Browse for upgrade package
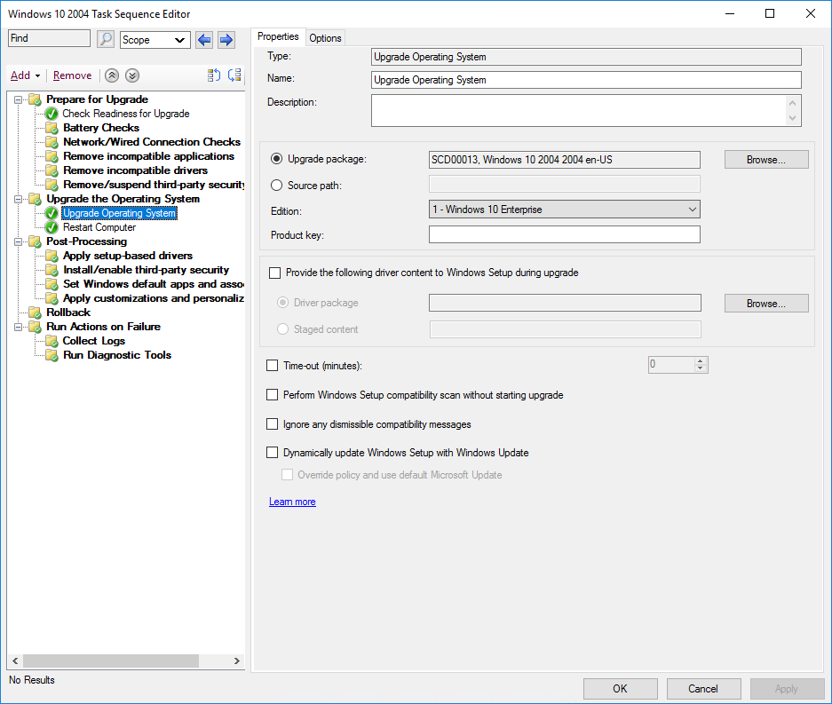 [766, 160]
